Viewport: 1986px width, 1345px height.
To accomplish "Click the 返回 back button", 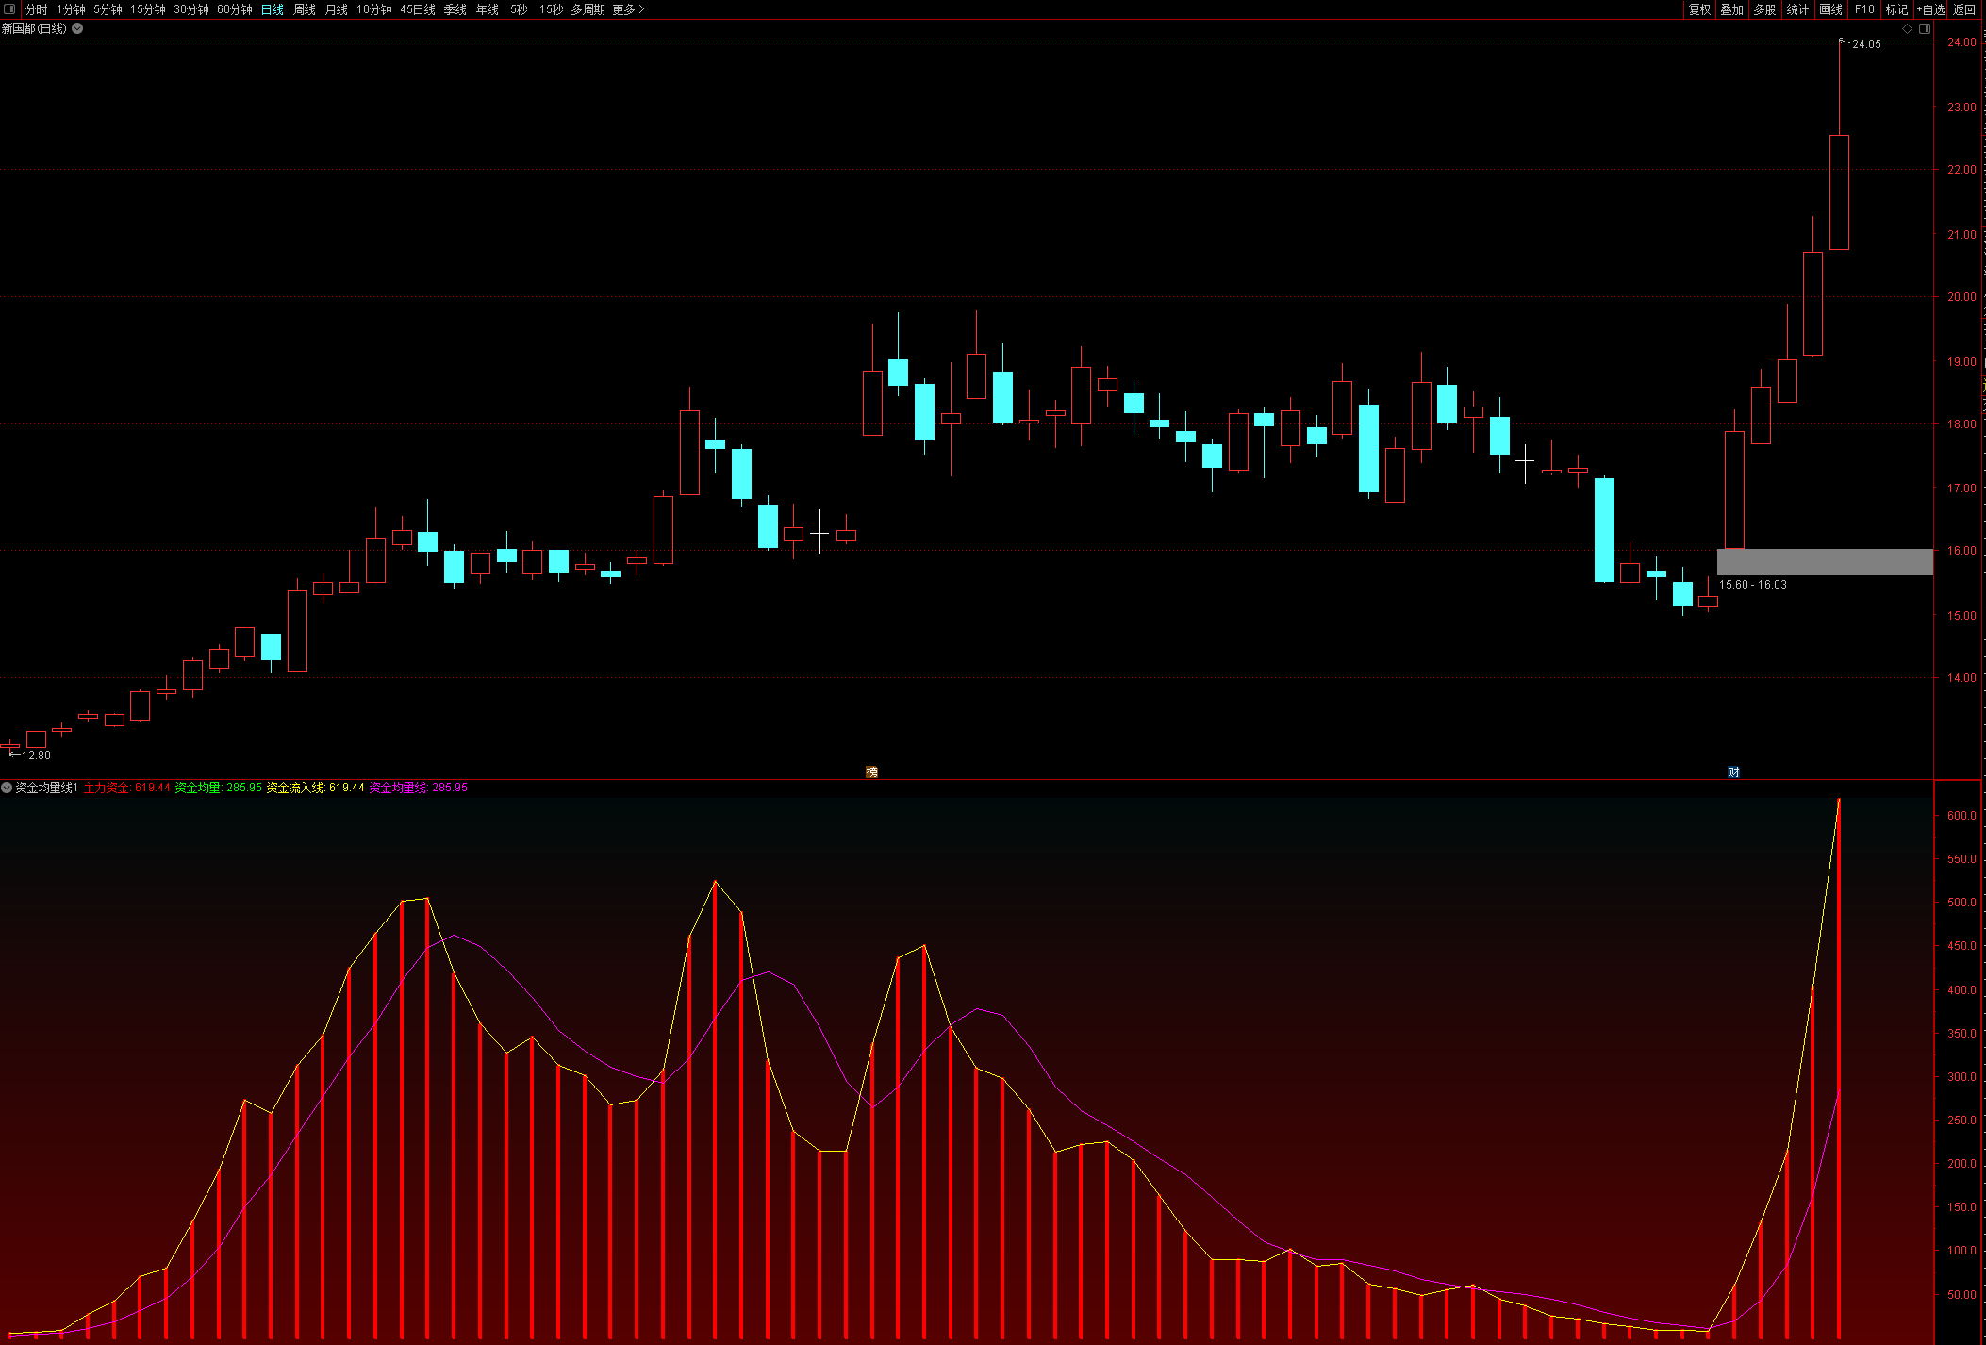I will [x=1964, y=9].
